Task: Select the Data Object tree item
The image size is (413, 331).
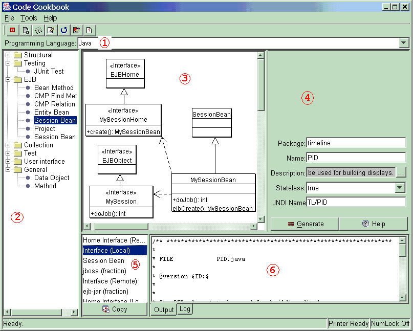Action: coord(52,178)
